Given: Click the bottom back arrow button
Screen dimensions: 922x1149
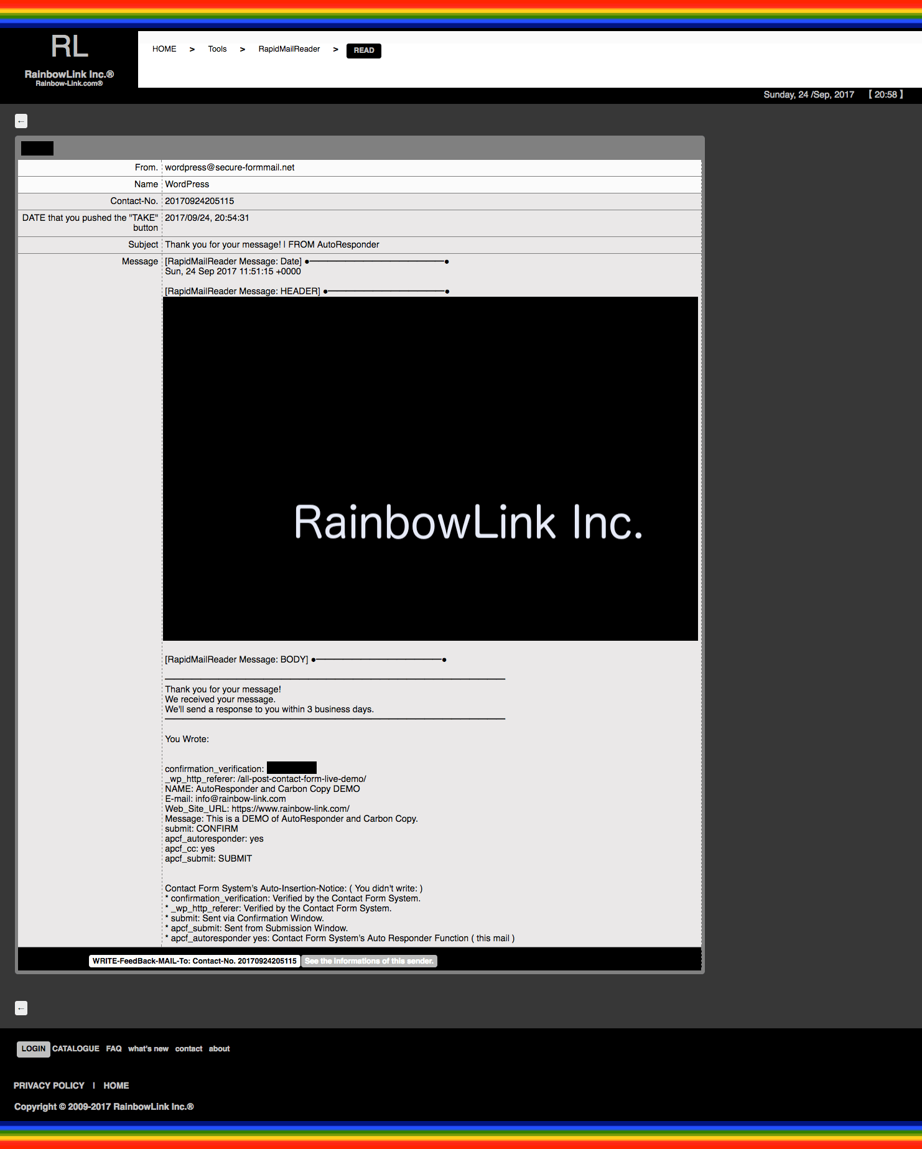Looking at the screenshot, I should 21,1008.
